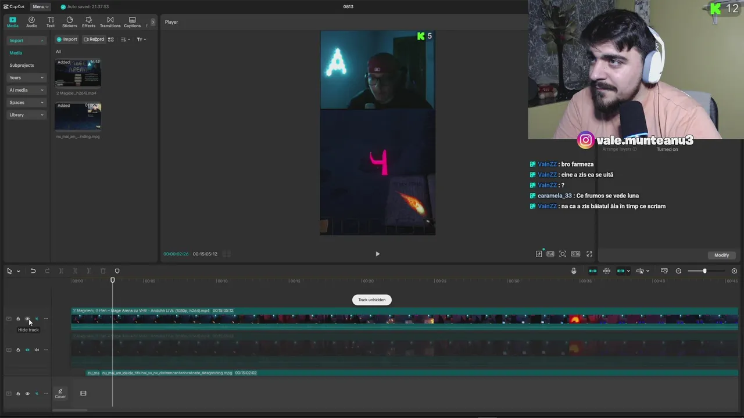This screenshot has width=744, height=418.
Task: Toggle auto snapping
Action: coord(607,271)
